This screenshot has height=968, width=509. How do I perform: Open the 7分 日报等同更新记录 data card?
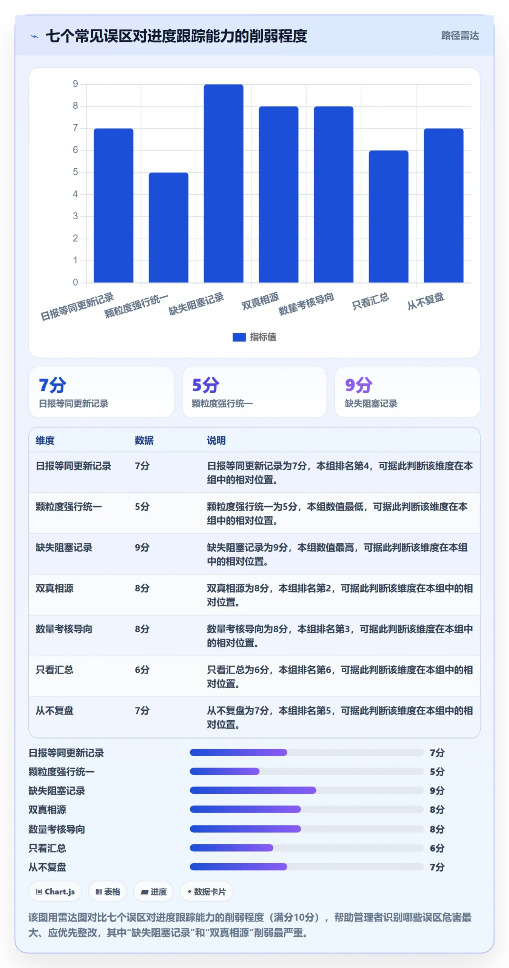101,391
